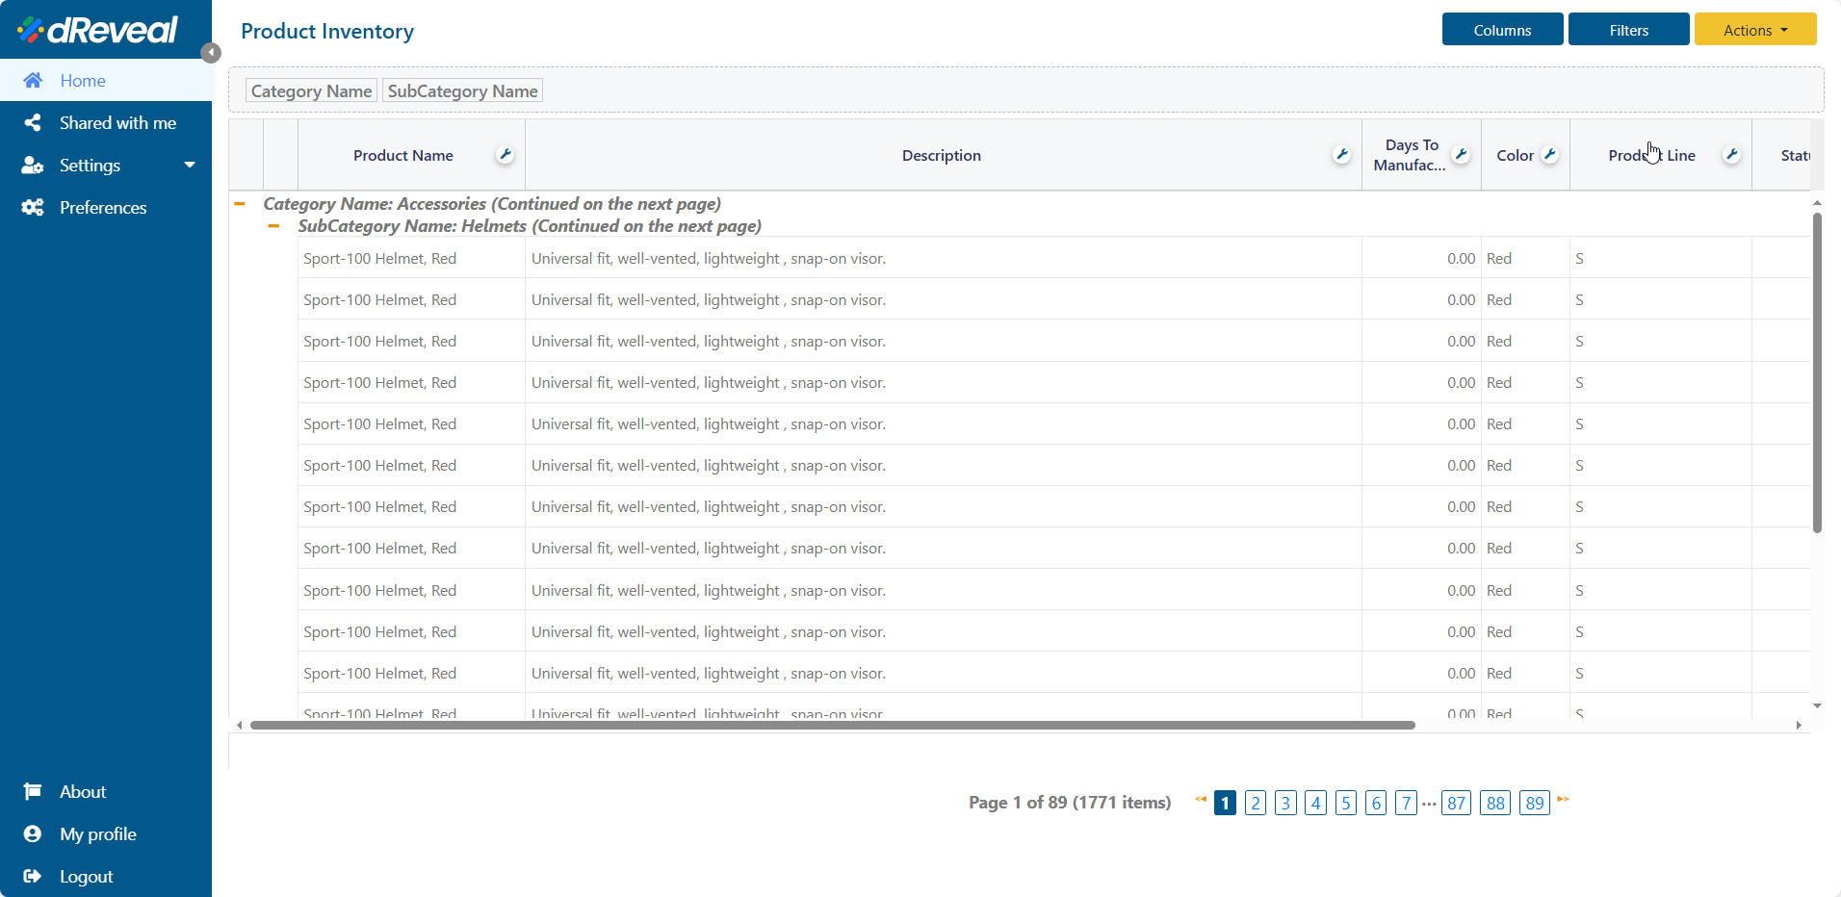The width and height of the screenshot is (1841, 897).
Task: Jump to page 89 in pagination
Action: click(1534, 803)
